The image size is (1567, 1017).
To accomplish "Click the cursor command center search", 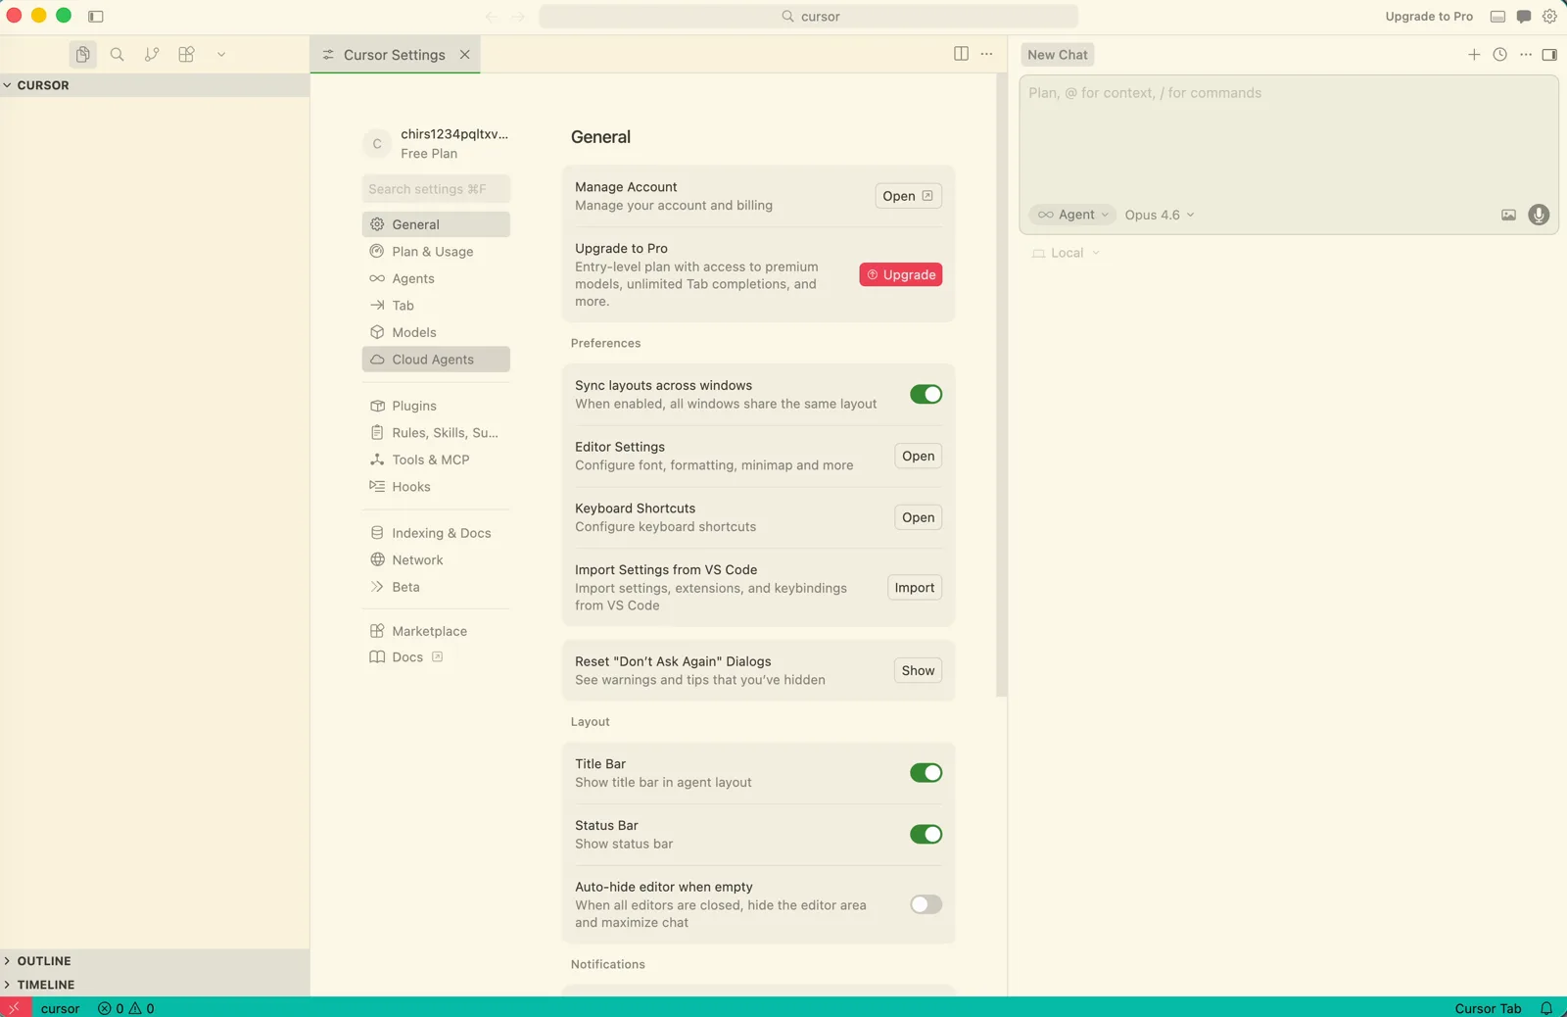I will pyautogui.click(x=808, y=17).
